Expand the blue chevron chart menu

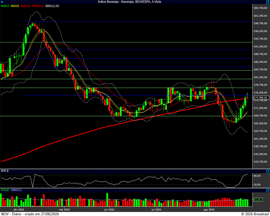2,2
